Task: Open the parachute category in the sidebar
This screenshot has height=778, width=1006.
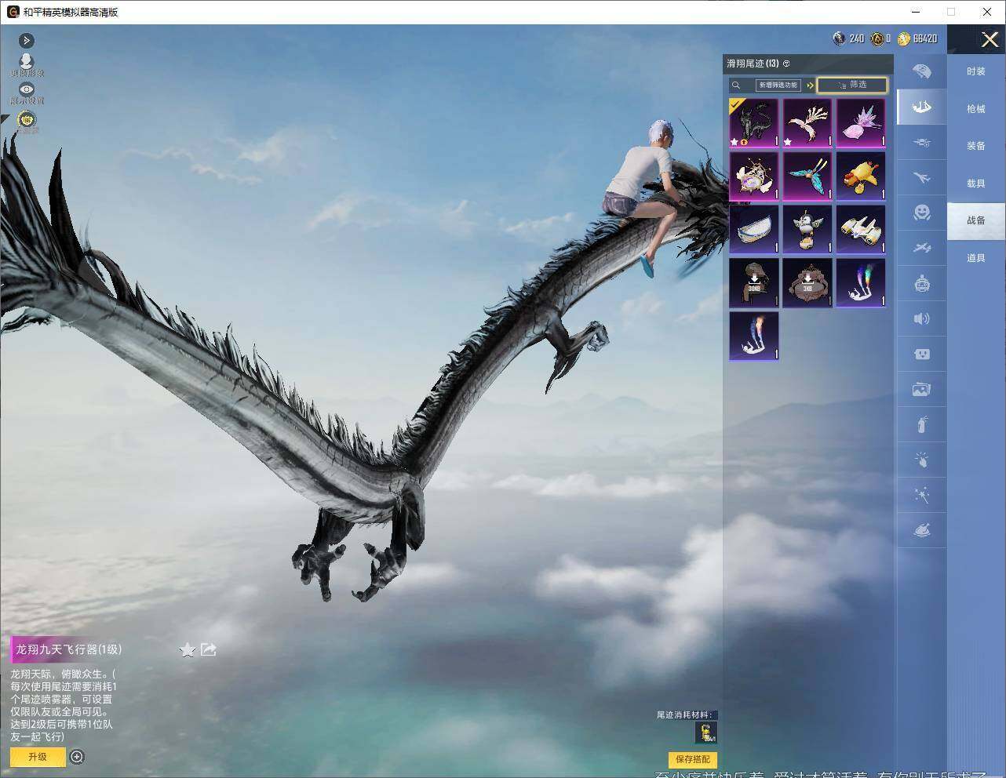Action: pos(922,71)
